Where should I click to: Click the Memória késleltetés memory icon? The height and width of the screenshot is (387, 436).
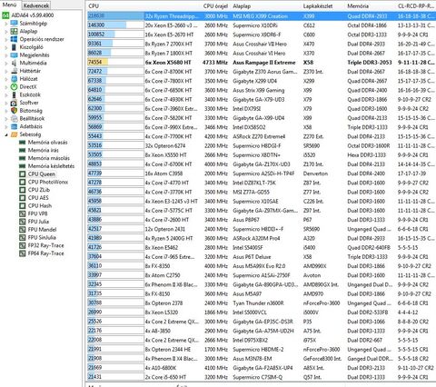click(x=23, y=166)
